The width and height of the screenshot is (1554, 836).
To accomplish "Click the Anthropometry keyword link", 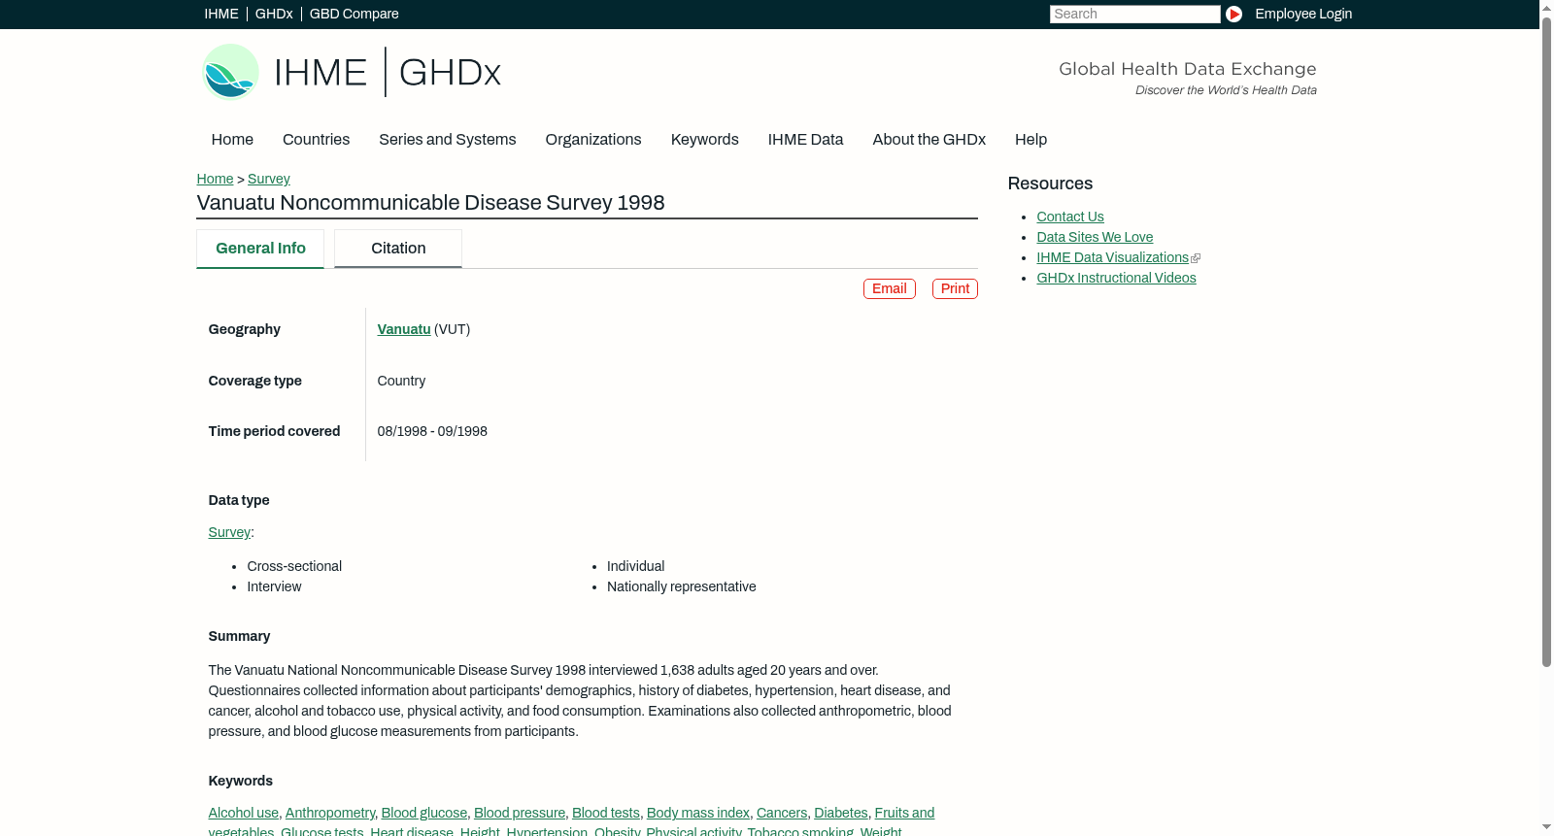I will (x=330, y=813).
